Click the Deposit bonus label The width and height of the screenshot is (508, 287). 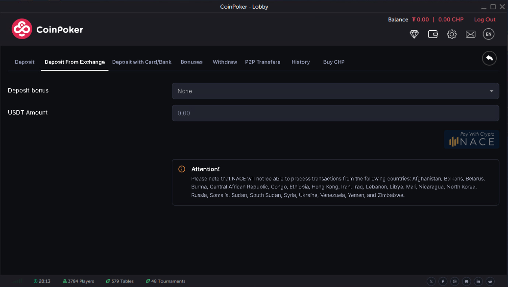click(28, 90)
